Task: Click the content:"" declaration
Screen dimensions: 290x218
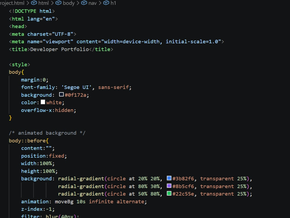Action: (38, 148)
